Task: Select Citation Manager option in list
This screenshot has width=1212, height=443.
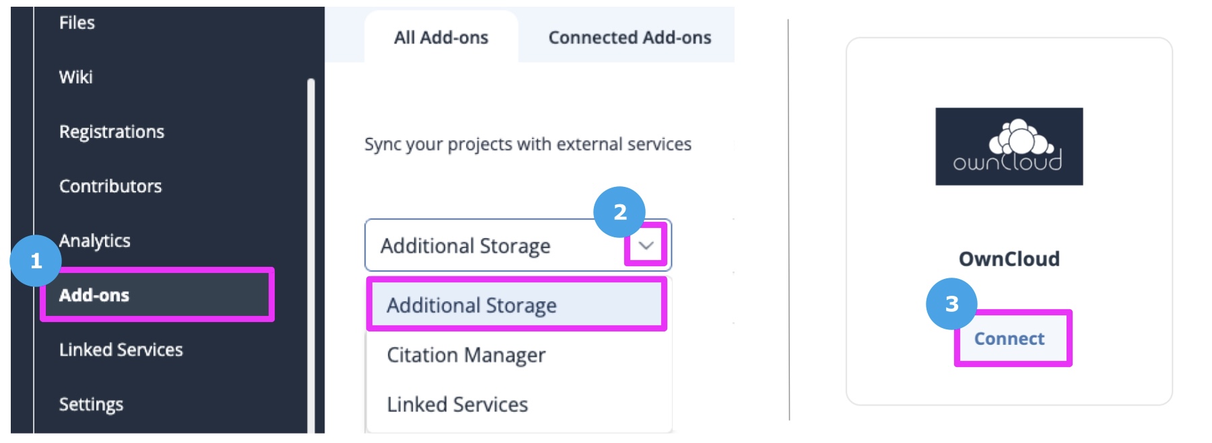Action: 466,355
